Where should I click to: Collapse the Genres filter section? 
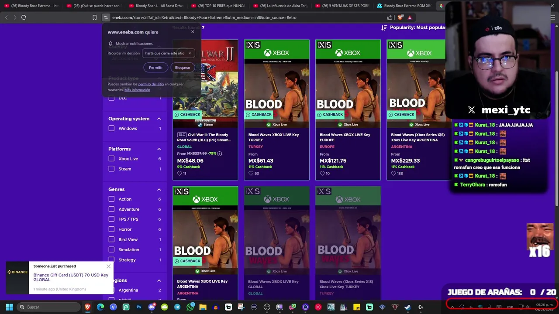click(159, 189)
